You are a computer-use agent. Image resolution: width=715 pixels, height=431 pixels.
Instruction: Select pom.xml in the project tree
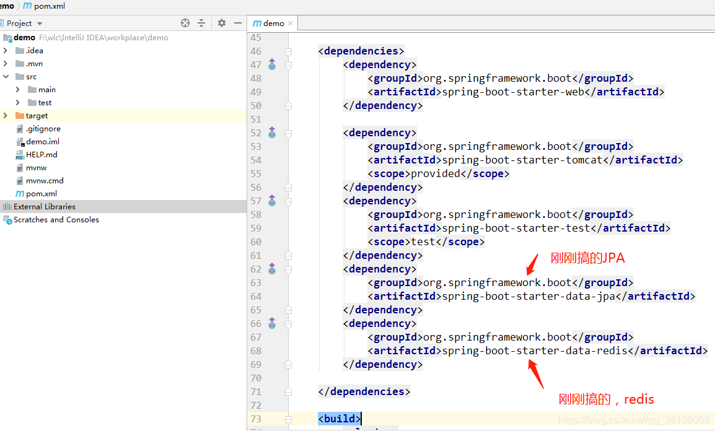click(41, 193)
